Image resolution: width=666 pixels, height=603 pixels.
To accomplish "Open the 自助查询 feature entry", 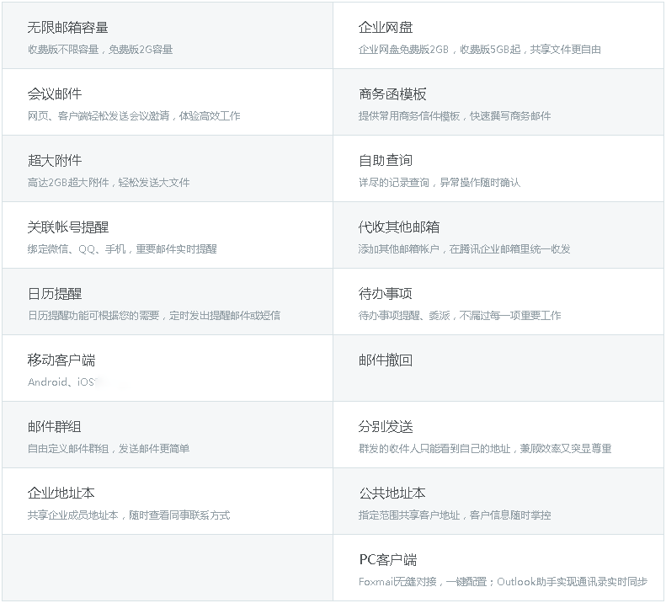I will [386, 161].
